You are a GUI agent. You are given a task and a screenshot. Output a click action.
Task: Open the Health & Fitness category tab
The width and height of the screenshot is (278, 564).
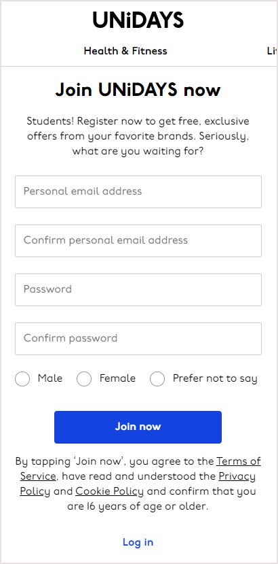click(x=125, y=51)
